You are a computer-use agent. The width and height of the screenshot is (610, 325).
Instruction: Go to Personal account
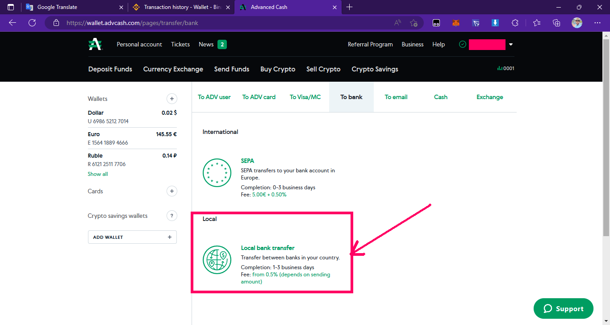(x=139, y=44)
